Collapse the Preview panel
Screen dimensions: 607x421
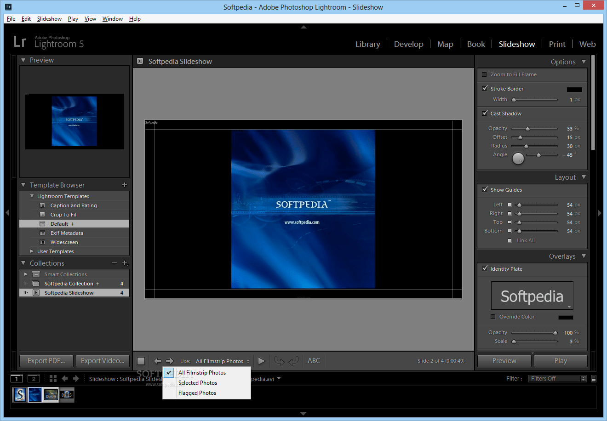[23, 60]
